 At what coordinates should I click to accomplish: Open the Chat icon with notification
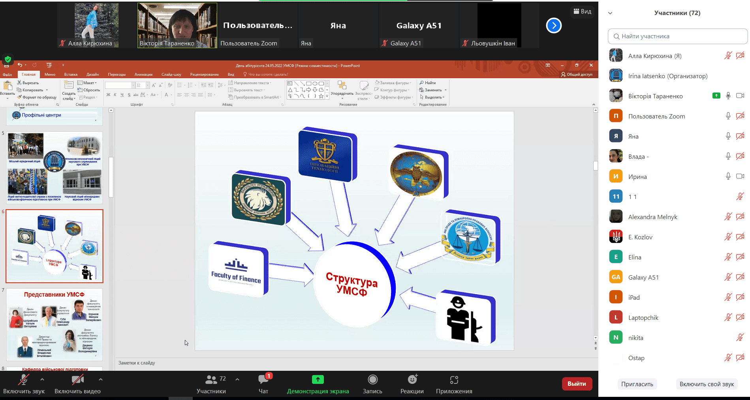[x=263, y=379]
